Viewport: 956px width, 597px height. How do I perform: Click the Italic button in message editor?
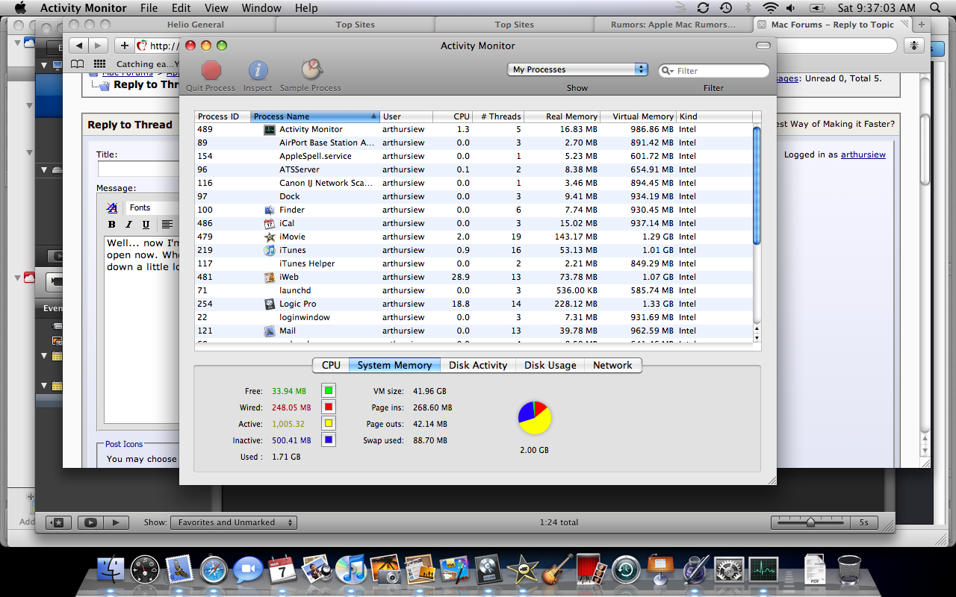(128, 224)
